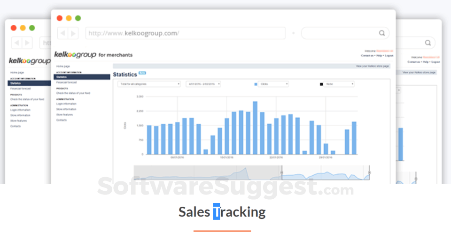Select Statistics in left background window
The height and width of the screenshot is (232, 451).
(29, 83)
